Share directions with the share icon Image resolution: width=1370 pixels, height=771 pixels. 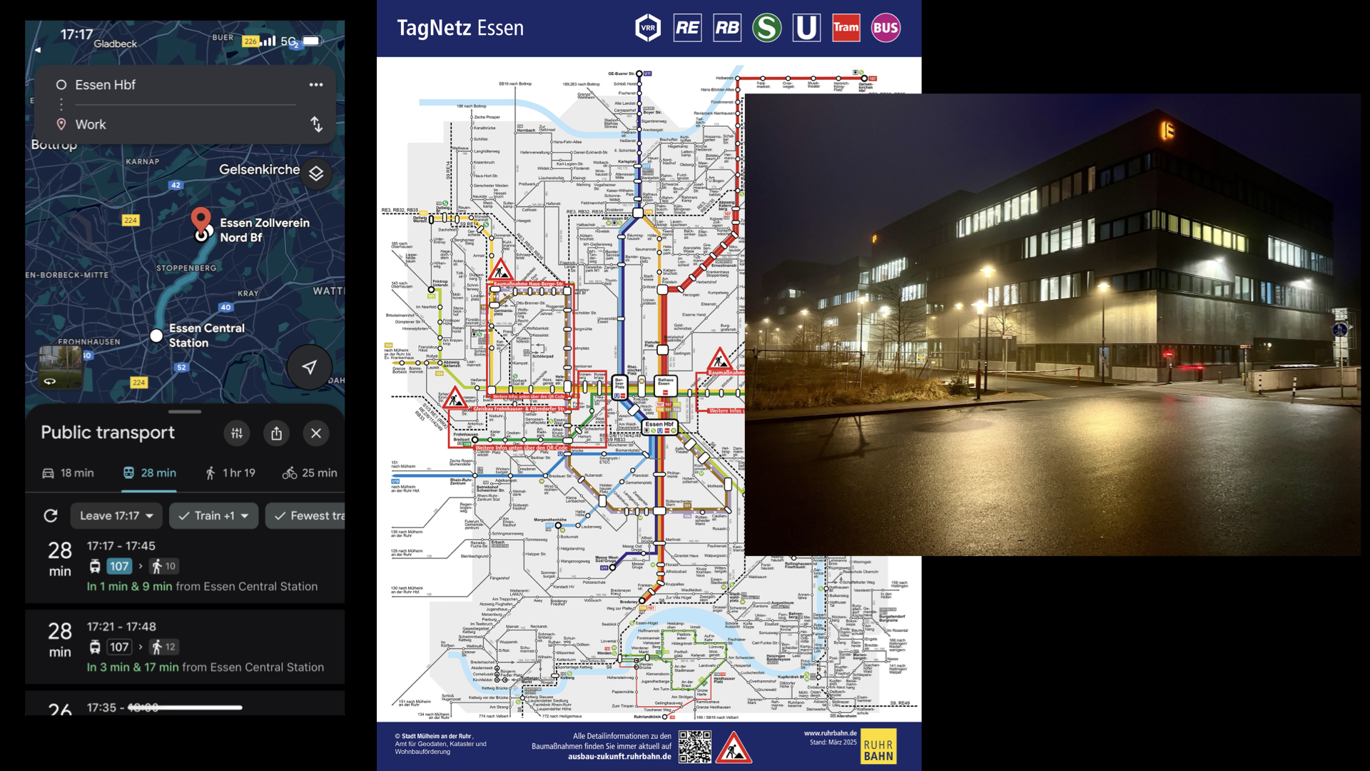click(277, 433)
